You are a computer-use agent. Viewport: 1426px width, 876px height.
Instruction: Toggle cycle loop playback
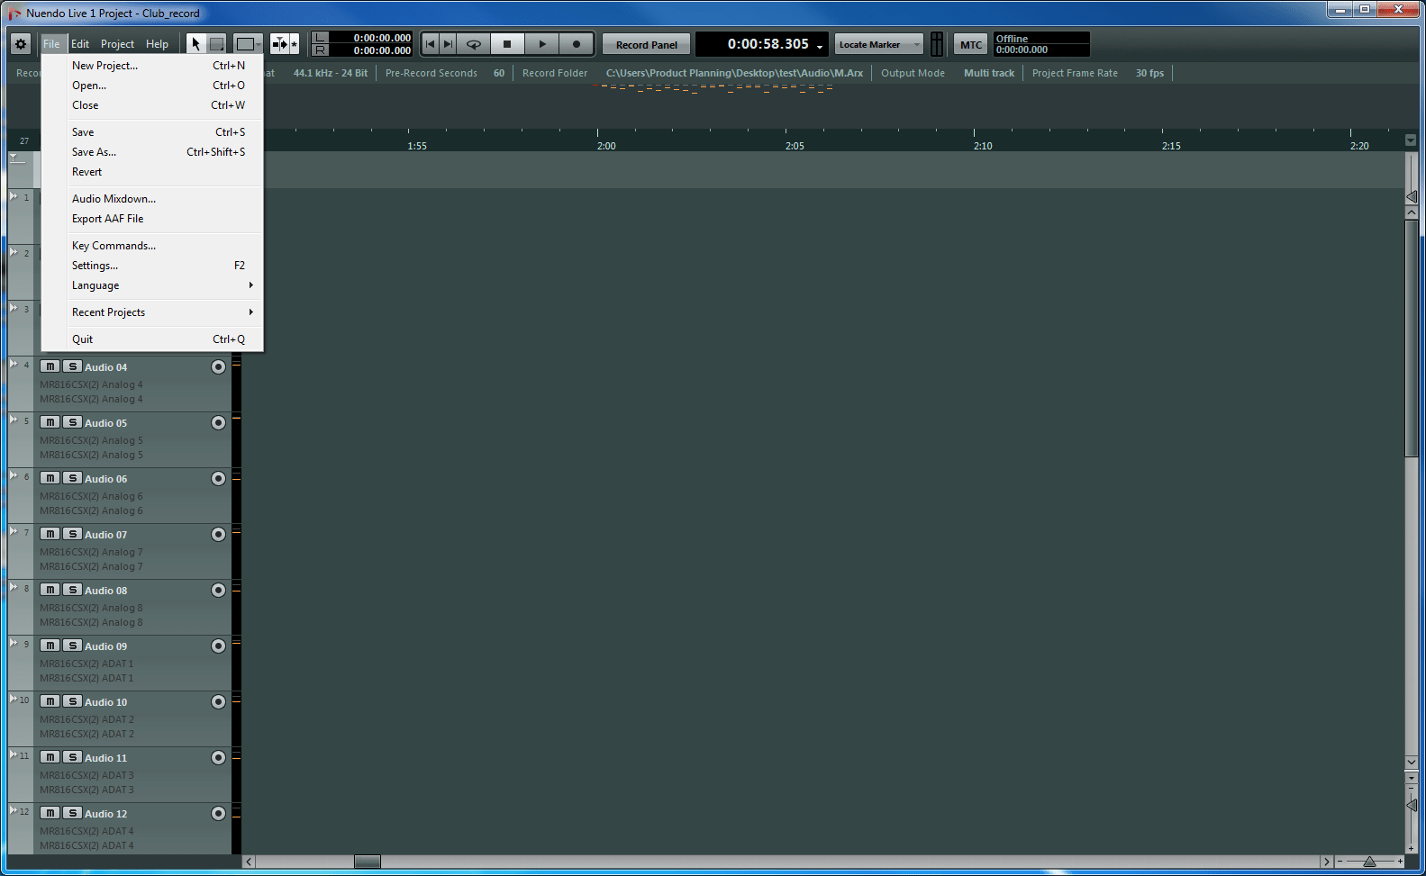(x=473, y=43)
